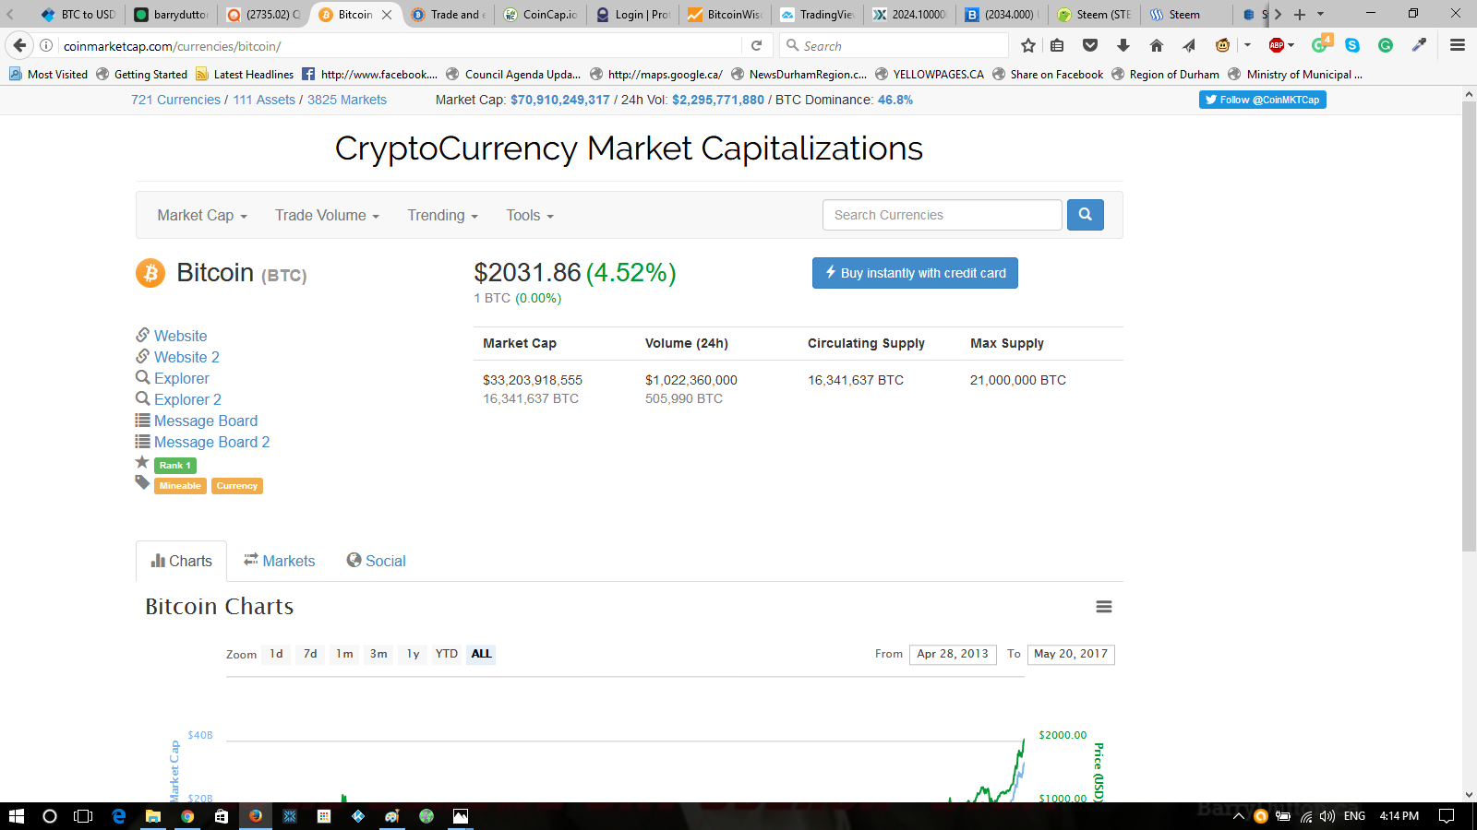Screen dimensions: 1477x830
Task: Open the list-all-tabs dropdown arrow
Action: (1320, 14)
